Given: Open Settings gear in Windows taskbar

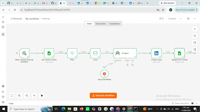Looking at the screenshot, I should [124, 109].
